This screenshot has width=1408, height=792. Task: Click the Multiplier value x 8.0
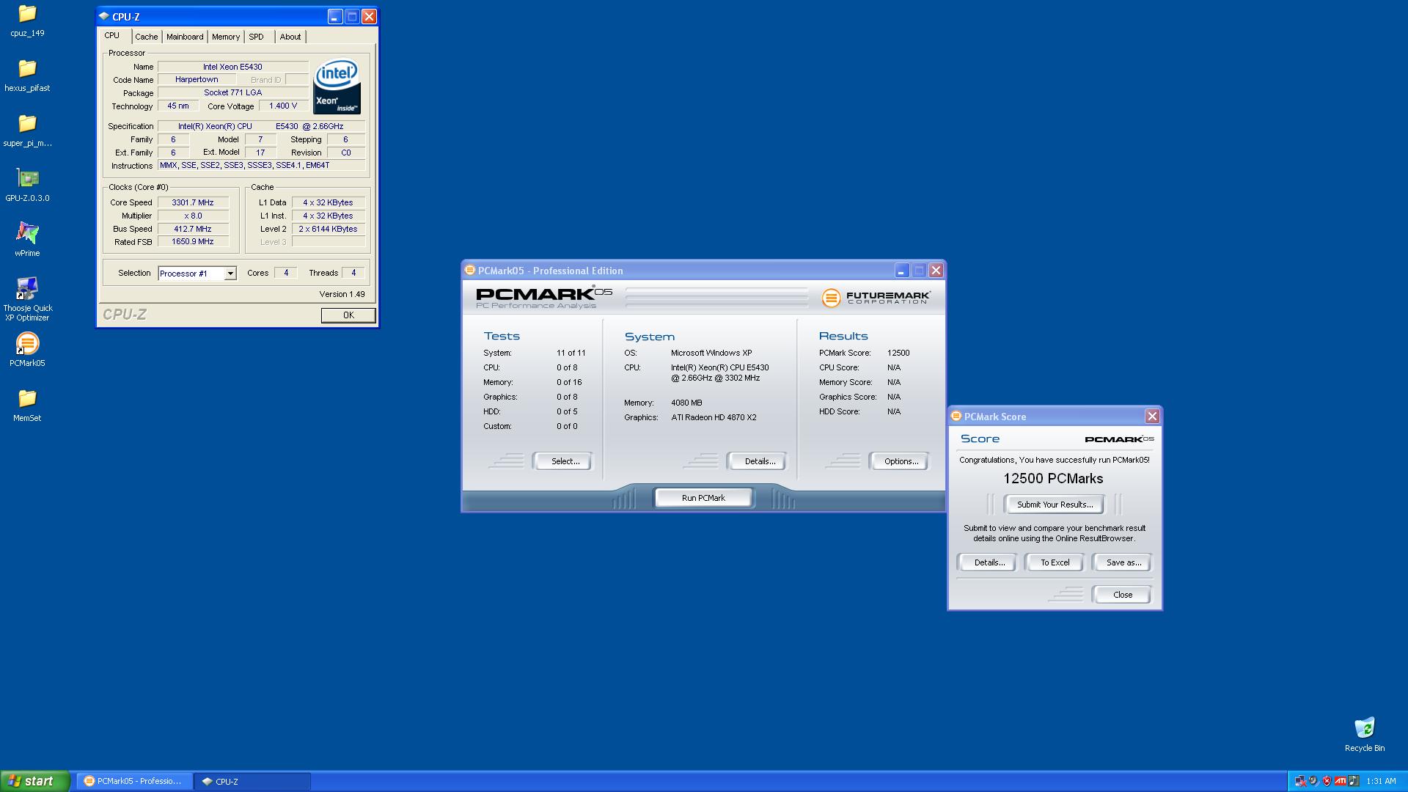(x=193, y=216)
